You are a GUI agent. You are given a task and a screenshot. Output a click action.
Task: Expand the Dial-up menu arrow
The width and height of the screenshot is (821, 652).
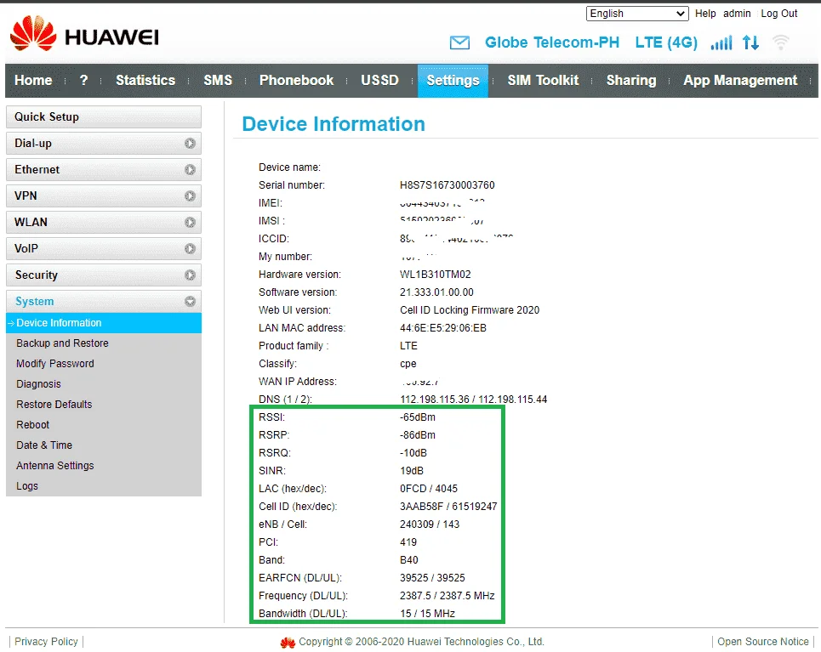[190, 144]
